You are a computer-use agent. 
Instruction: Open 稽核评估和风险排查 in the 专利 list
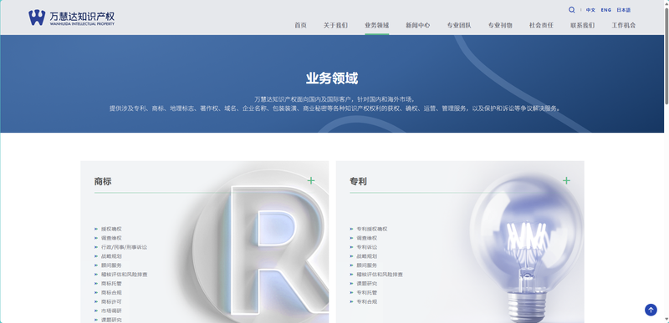[x=380, y=275]
